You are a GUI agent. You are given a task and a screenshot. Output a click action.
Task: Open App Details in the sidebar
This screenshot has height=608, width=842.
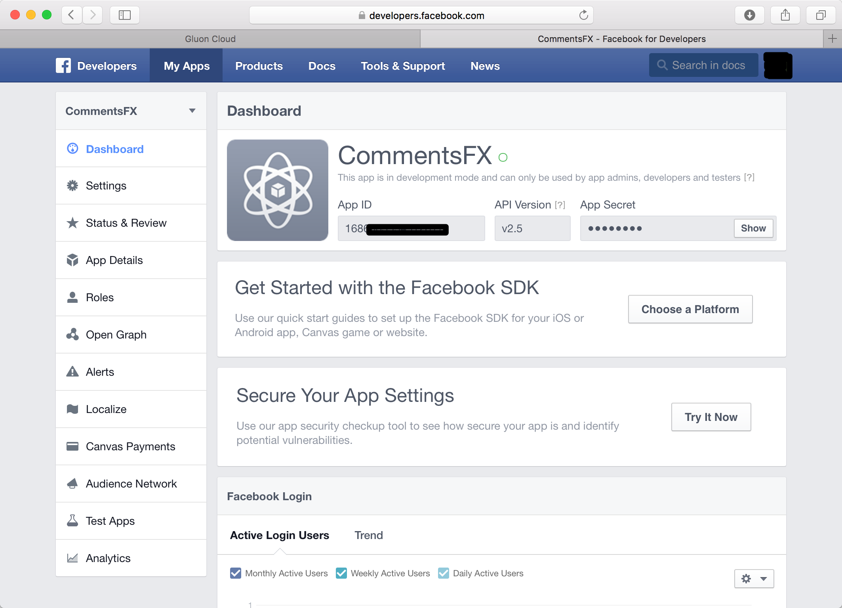[x=131, y=260]
